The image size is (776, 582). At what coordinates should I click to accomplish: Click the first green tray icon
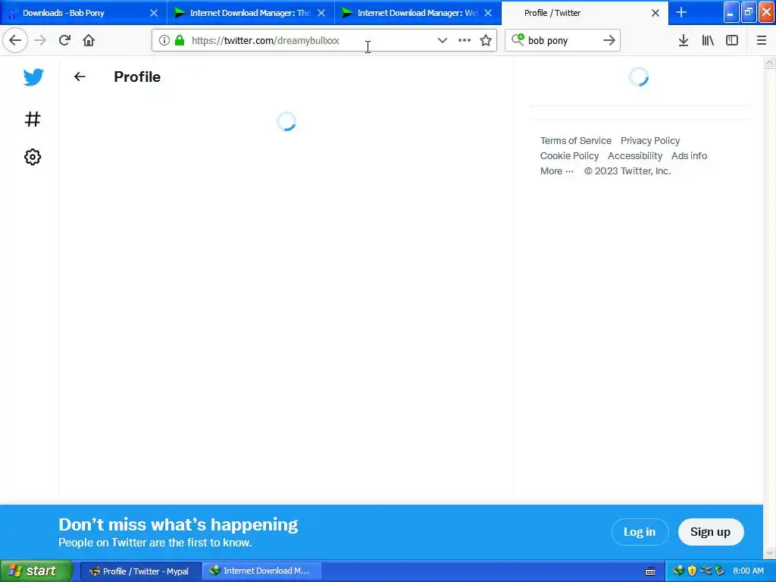[x=678, y=571]
